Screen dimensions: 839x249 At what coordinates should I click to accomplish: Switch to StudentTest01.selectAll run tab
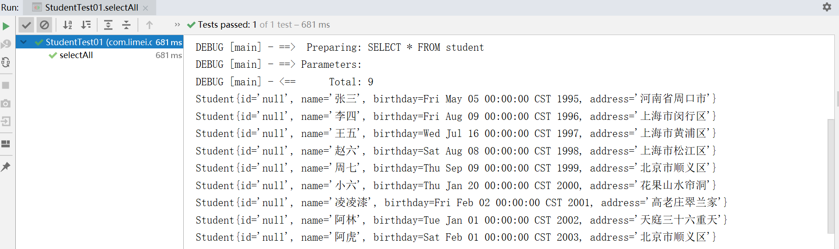pos(91,7)
